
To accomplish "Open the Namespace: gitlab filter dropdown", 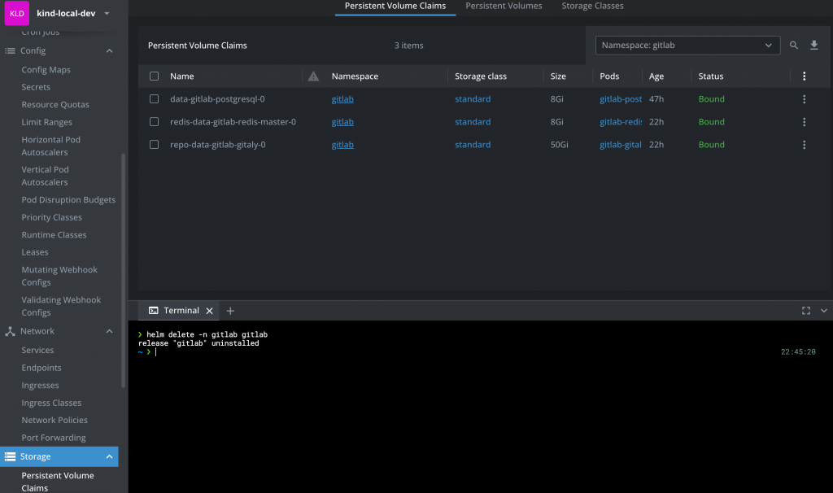I will tap(687, 46).
